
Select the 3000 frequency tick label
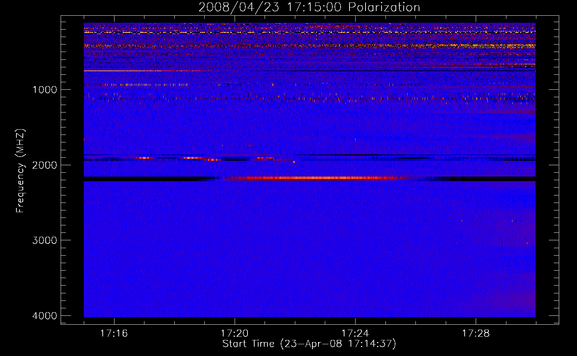(45, 240)
